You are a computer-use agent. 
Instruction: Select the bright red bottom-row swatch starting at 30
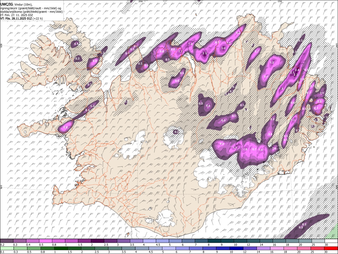coord(331,248)
